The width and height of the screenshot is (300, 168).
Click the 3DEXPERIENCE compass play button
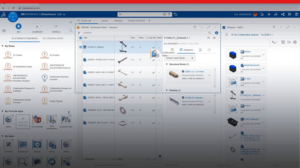[x=13, y=17]
